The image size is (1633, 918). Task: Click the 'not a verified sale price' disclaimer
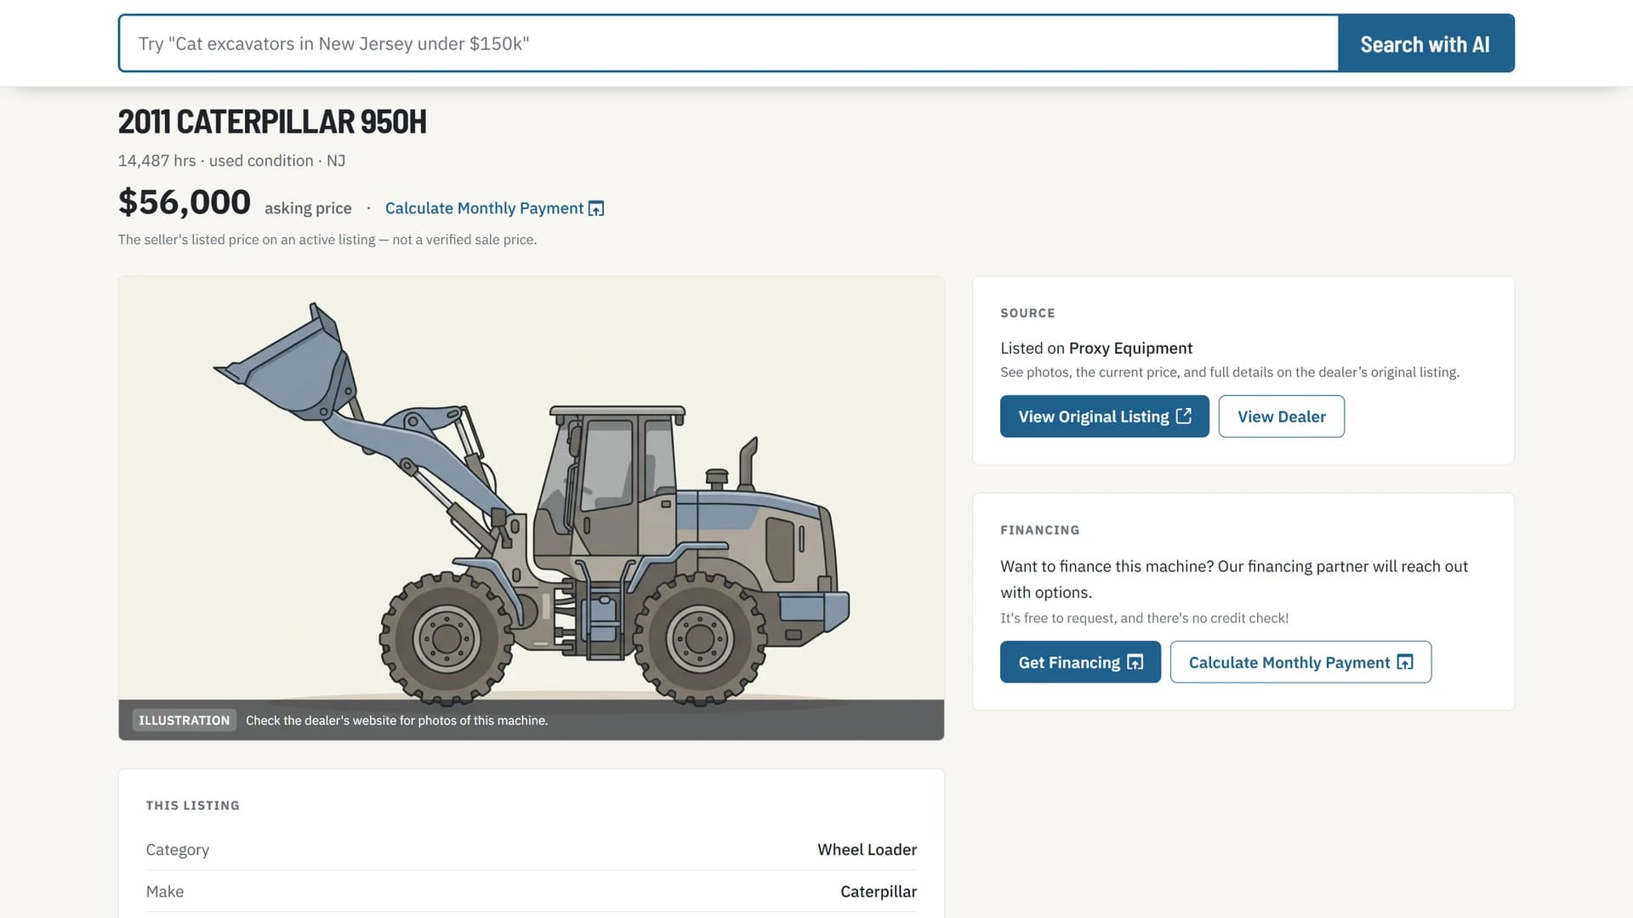pos(327,240)
